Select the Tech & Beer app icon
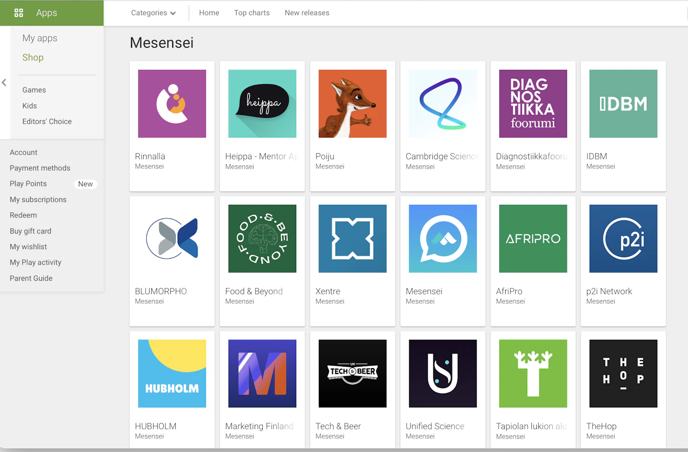 pos(353,374)
